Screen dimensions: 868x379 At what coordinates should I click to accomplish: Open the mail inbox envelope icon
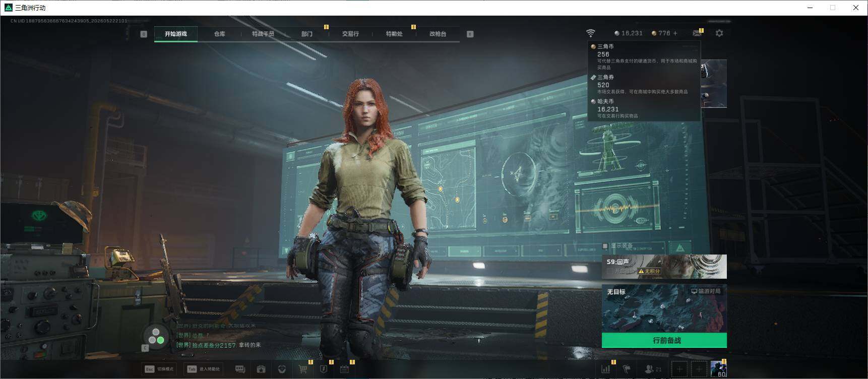coord(697,33)
